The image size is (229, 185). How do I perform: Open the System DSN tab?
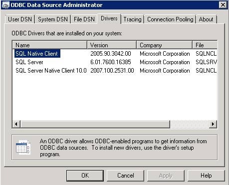point(53,19)
